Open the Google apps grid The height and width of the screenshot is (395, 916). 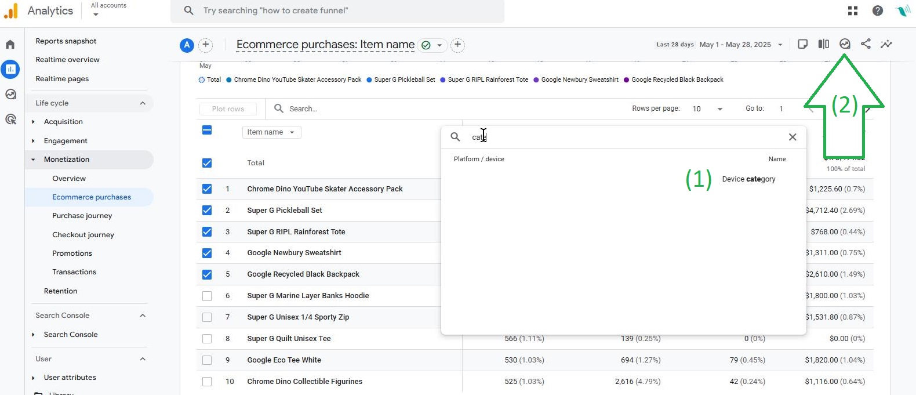(853, 10)
